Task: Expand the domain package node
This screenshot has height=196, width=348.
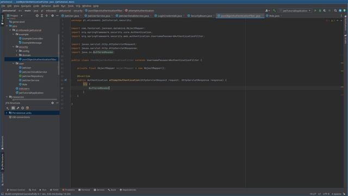Action: [17, 55]
